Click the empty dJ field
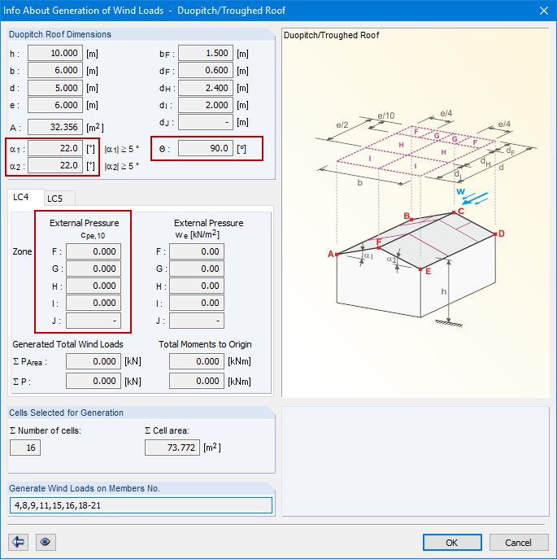 [206, 122]
